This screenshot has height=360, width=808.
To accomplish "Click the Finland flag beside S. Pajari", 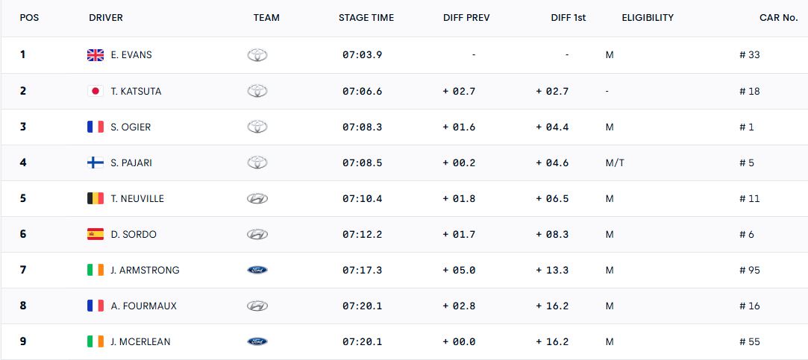I will [95, 162].
